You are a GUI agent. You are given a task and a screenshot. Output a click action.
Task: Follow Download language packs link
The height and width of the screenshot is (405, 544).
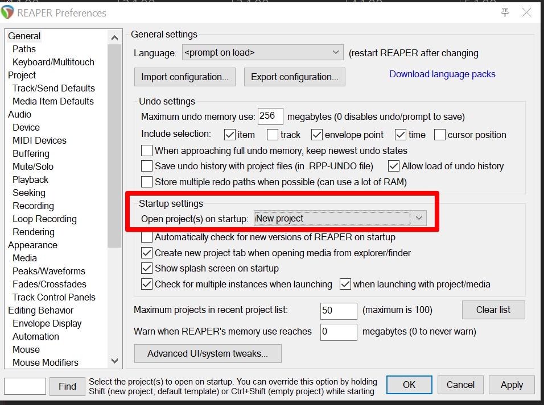[x=442, y=74]
